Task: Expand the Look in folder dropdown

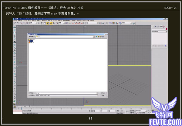Action: coord(94,37)
